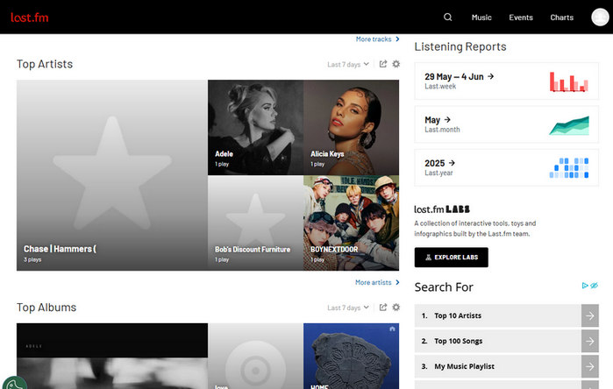Click arrow button beside My Music Playlist

point(590,366)
